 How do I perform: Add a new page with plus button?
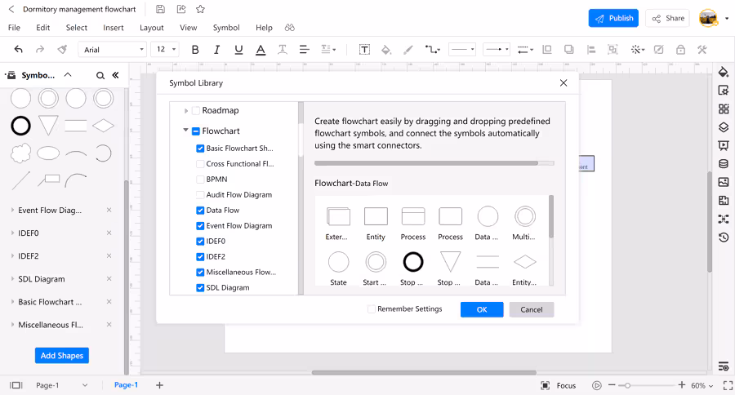click(x=159, y=385)
